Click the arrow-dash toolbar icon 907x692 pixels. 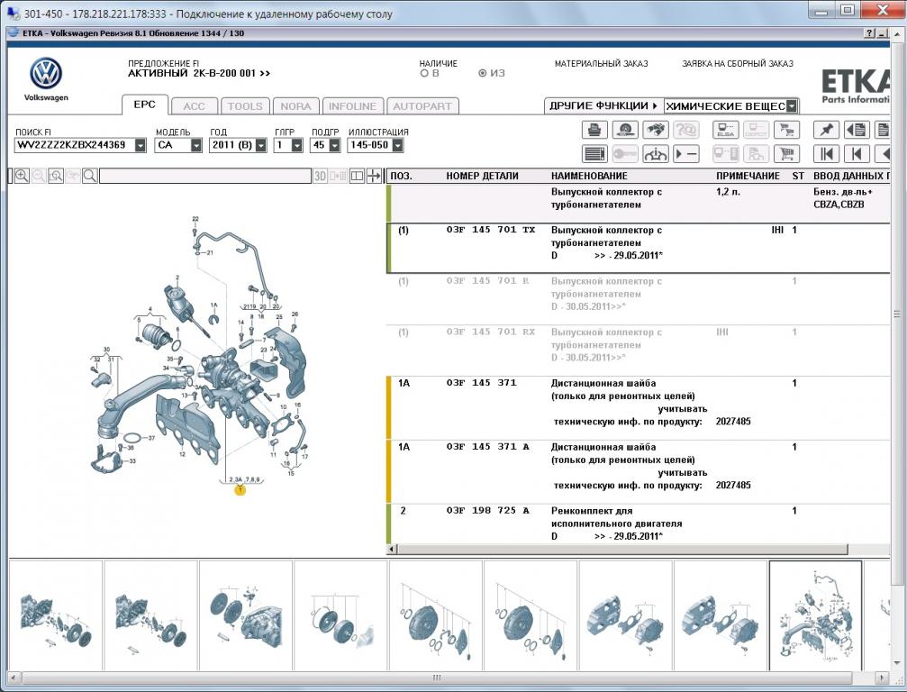pyautogui.click(x=686, y=154)
